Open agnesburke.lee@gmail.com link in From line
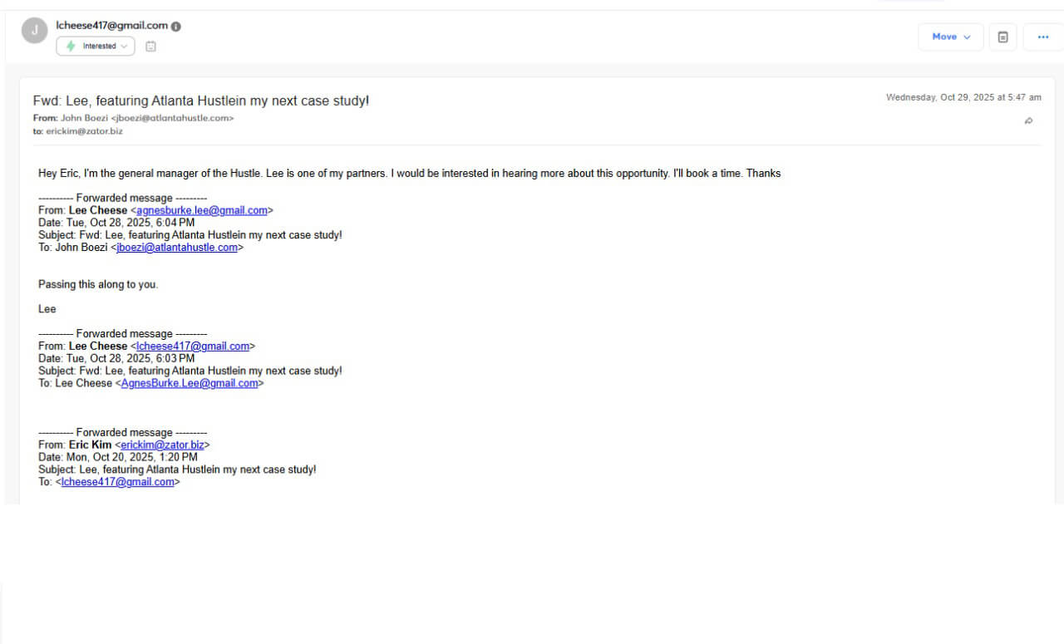This screenshot has height=644, width=1064. (202, 210)
